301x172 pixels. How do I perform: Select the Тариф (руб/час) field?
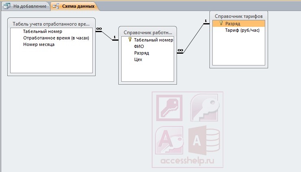(242, 30)
